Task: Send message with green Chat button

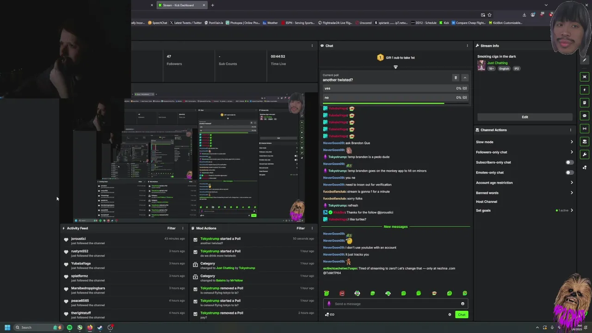Action: coord(462,315)
